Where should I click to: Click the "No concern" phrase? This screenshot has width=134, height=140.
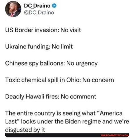98,80
